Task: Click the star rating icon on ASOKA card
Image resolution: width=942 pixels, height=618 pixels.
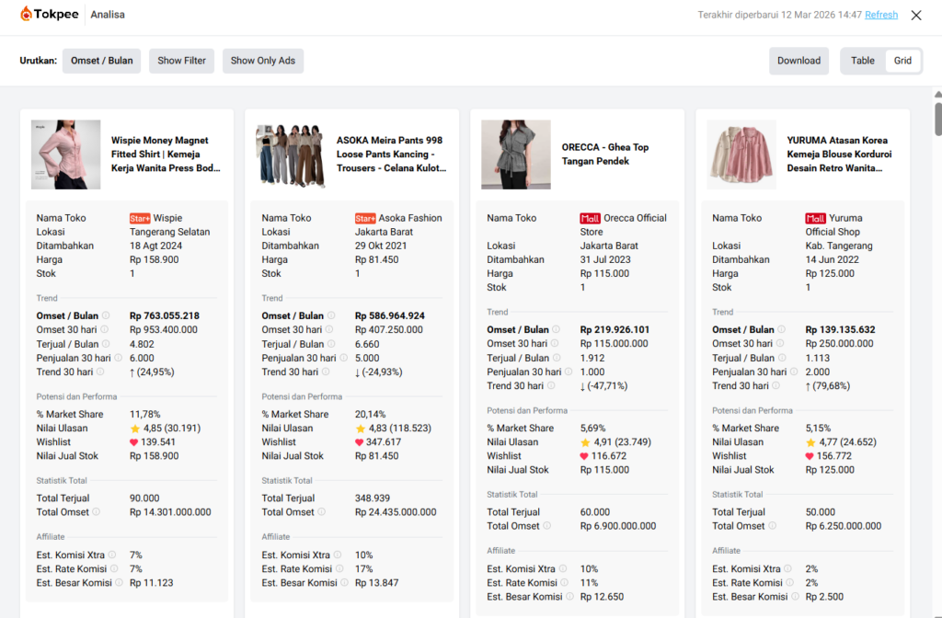Action: point(360,429)
